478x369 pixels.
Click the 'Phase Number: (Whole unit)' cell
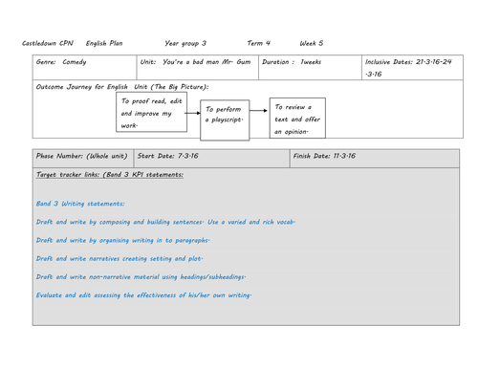83,158
